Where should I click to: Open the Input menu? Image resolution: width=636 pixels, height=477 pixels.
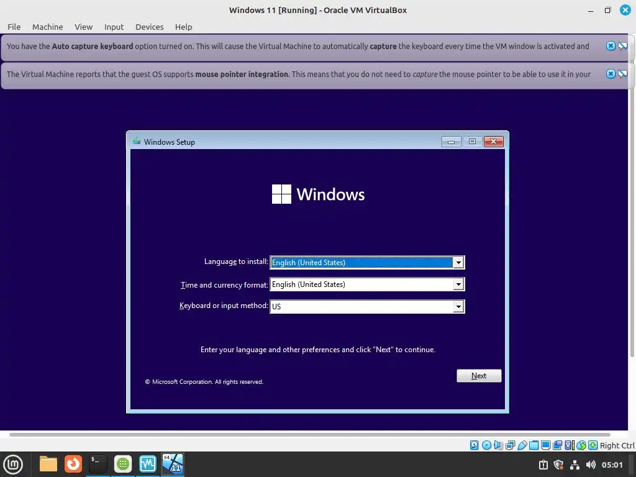click(114, 27)
